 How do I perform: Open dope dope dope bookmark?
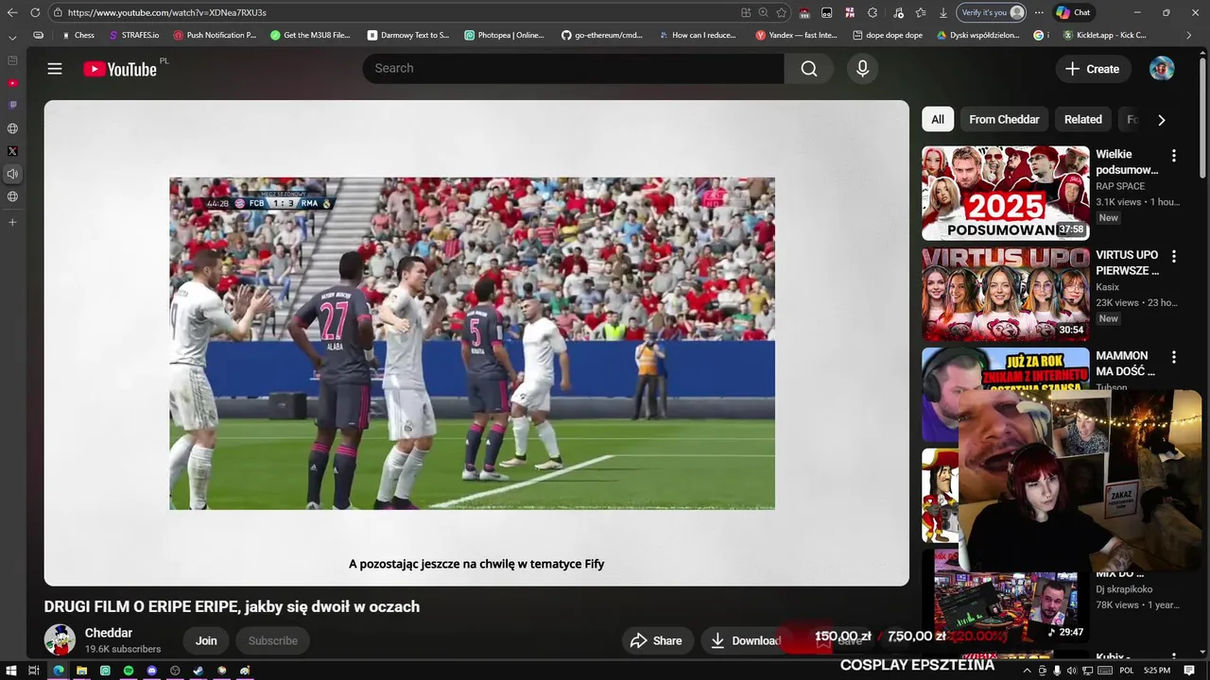(888, 35)
